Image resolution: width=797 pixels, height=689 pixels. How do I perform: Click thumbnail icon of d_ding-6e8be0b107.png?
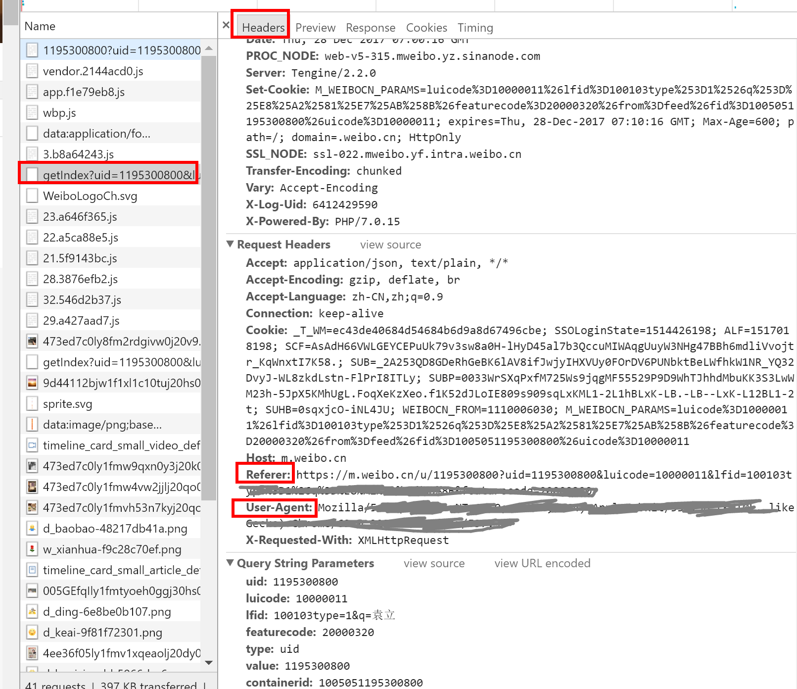32,612
